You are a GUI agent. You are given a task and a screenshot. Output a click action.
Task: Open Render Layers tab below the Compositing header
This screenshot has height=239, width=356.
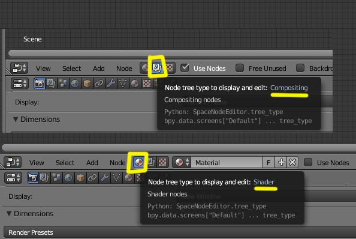51,83
